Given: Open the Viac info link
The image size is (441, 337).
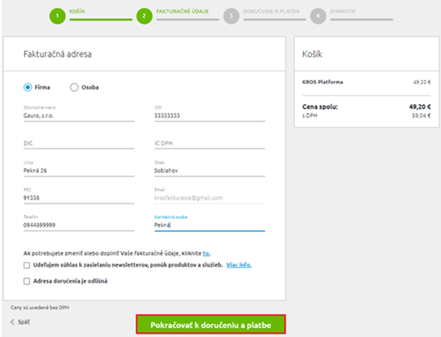Looking at the screenshot, I should click(x=239, y=265).
